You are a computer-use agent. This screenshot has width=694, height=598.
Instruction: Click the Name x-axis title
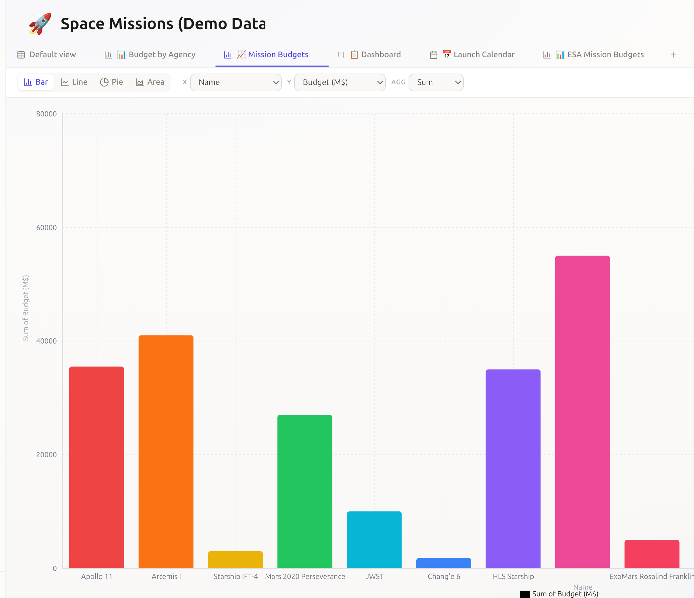pyautogui.click(x=583, y=587)
